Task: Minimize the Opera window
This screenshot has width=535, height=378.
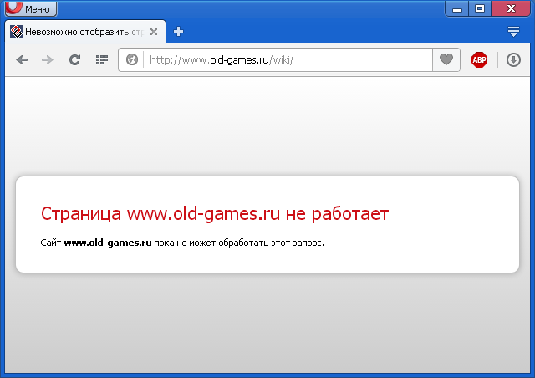Action: 457,8
